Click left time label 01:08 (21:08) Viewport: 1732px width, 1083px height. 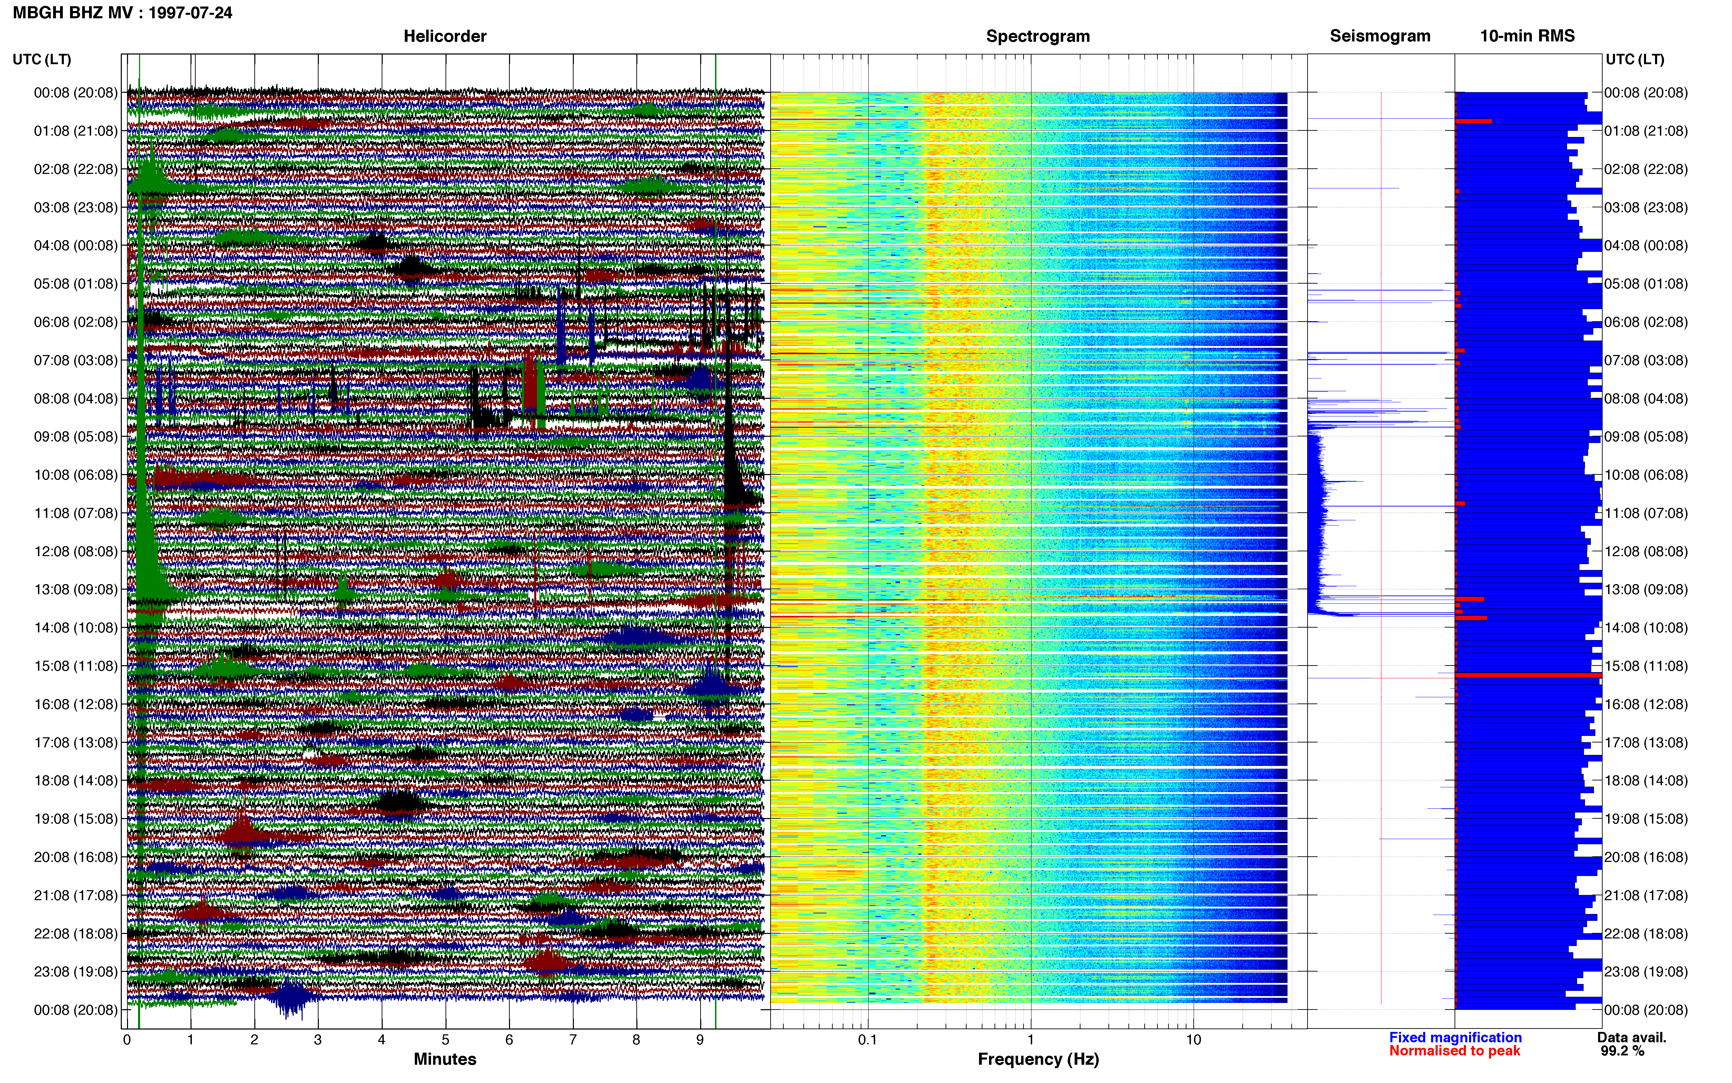[76, 131]
